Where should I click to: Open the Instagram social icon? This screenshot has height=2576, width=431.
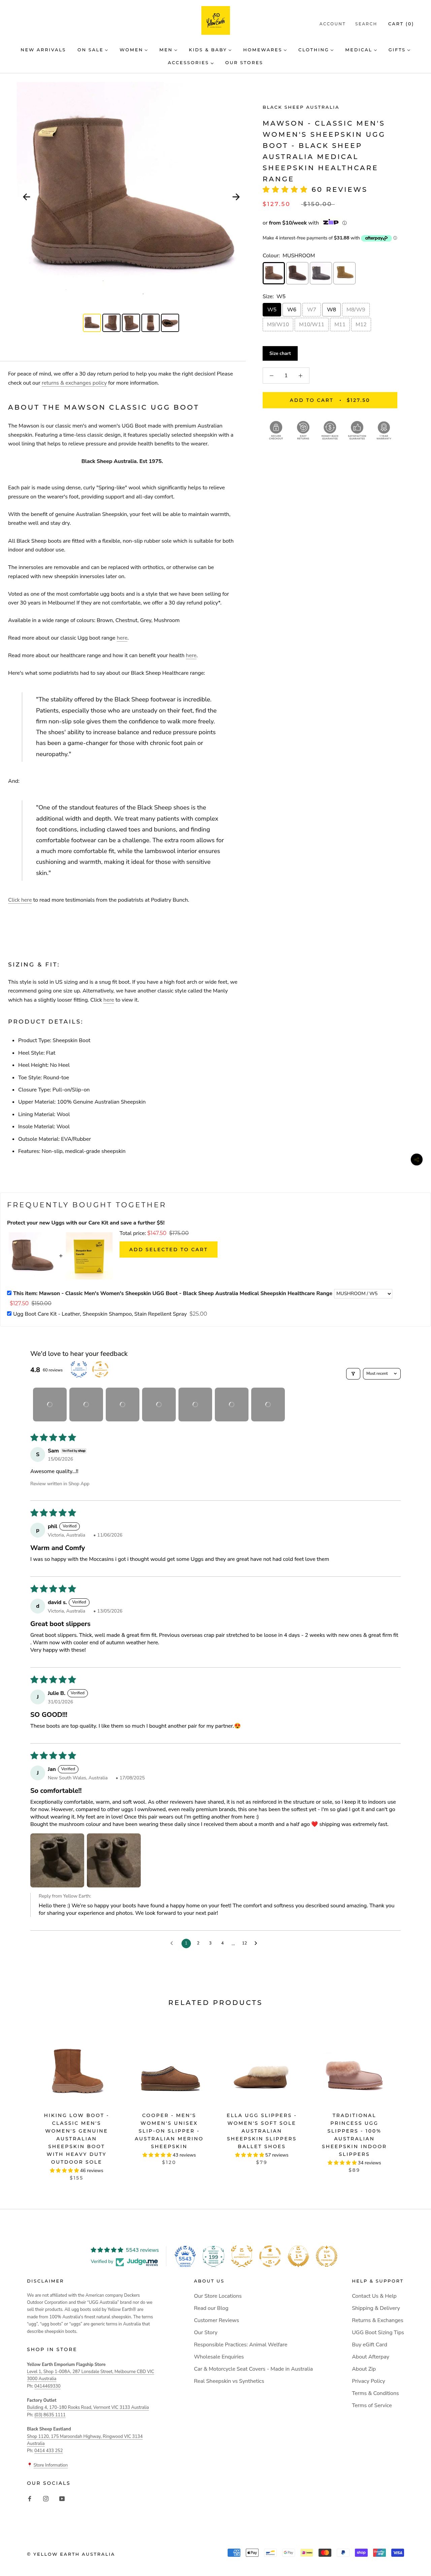click(x=45, y=2498)
